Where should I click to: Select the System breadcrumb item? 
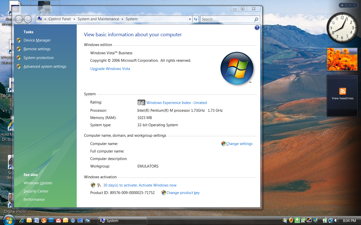point(132,19)
